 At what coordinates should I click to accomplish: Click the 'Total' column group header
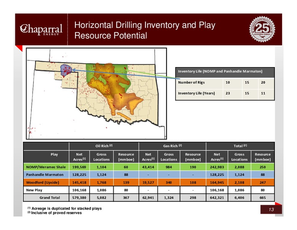coord(240,146)
